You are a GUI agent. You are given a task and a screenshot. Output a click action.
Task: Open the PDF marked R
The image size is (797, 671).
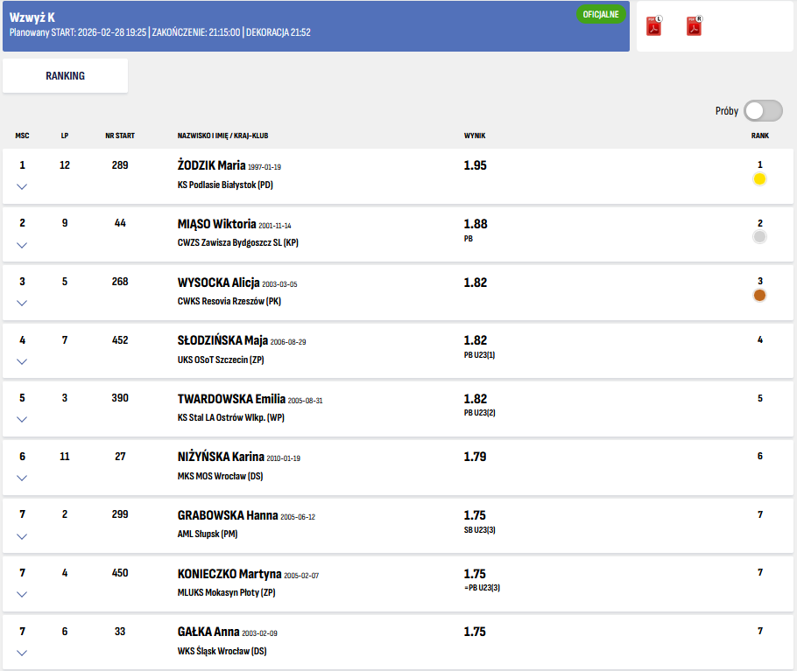[694, 26]
